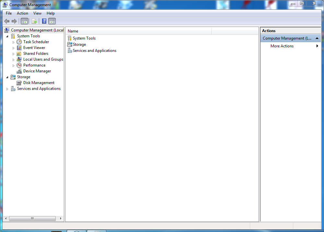Toggle the Show/Hide Console Tree toolbar icon
This screenshot has height=232, width=324.
coord(24,21)
